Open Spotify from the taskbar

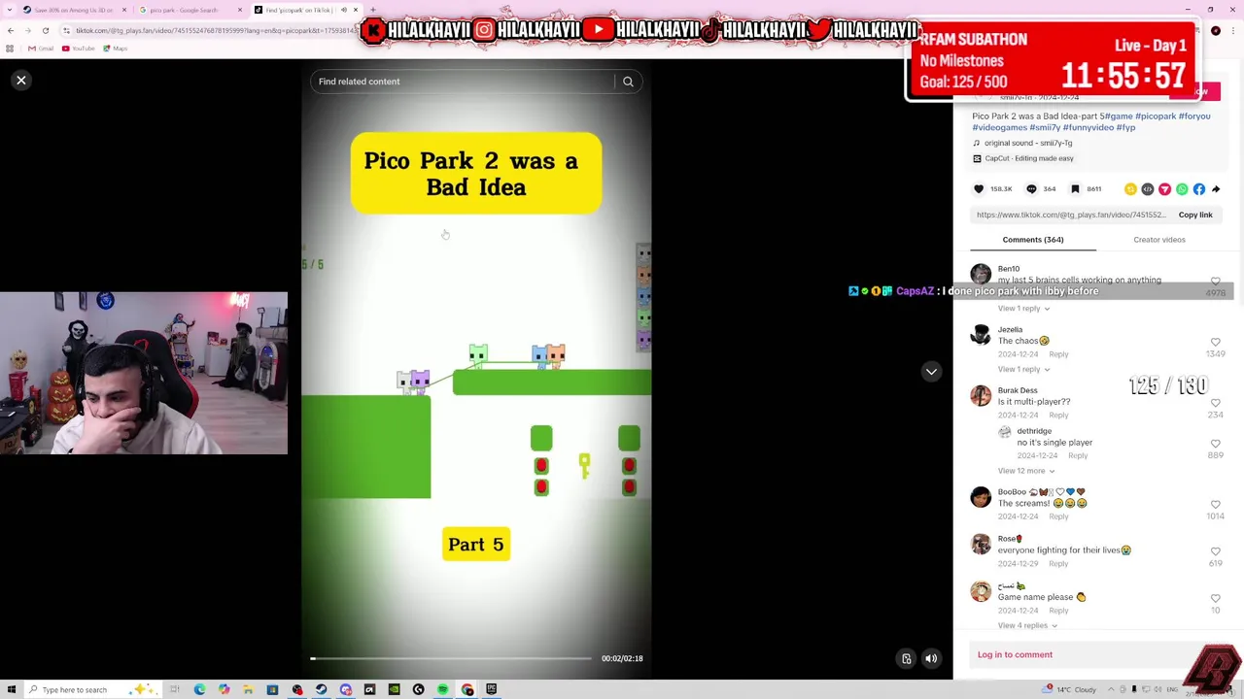(443, 689)
